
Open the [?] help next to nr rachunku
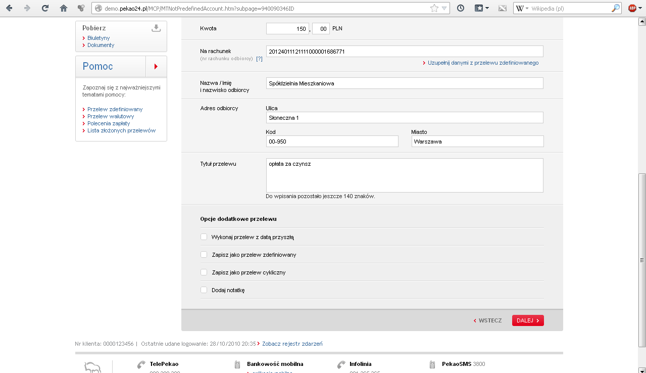point(259,59)
